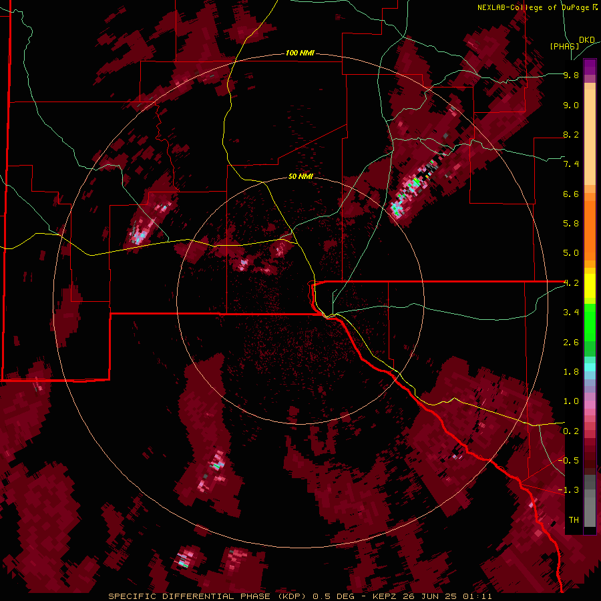Click the -0.5 value on color scale
This screenshot has width=601, height=601.
click(x=570, y=461)
